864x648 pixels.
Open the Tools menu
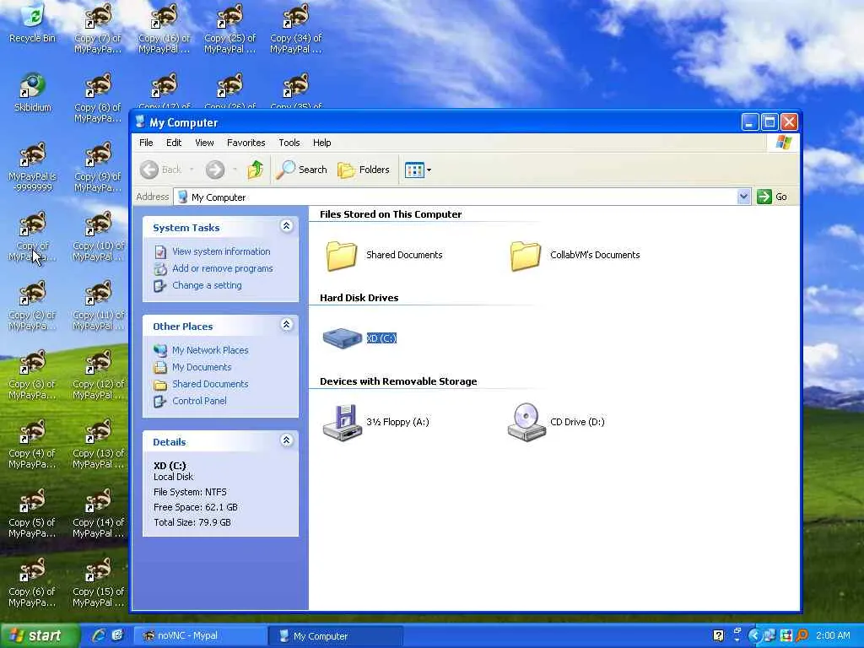click(x=289, y=143)
